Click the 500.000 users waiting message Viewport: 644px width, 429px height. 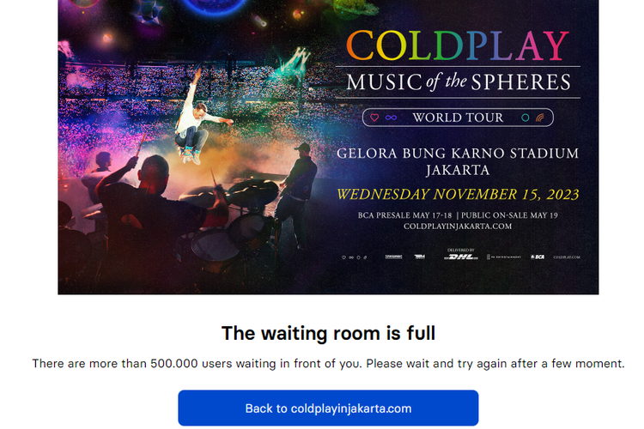click(328, 364)
